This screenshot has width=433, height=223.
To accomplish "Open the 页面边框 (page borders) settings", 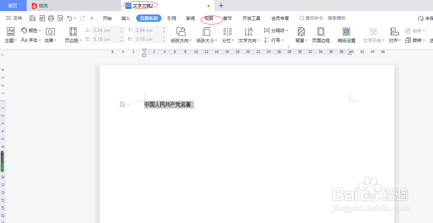I will 321,35.
